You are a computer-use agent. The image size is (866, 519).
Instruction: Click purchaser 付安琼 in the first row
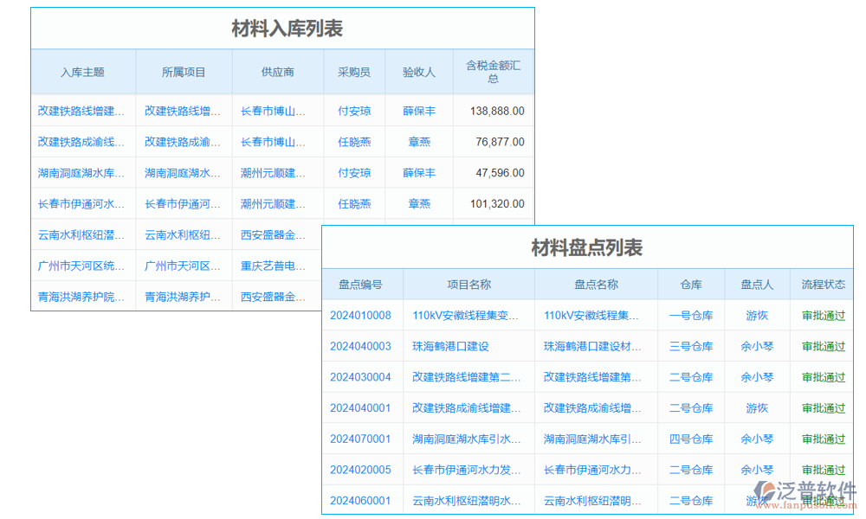tap(354, 111)
